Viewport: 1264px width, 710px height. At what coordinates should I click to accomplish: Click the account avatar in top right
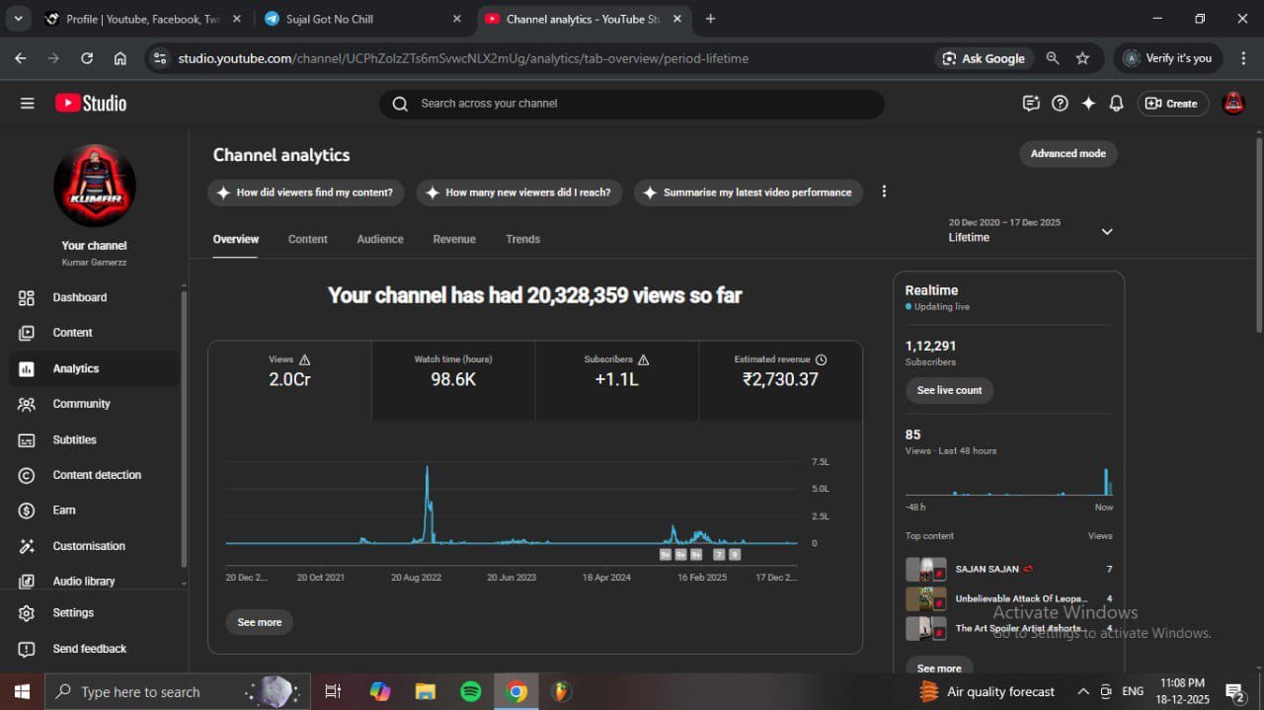(1233, 104)
